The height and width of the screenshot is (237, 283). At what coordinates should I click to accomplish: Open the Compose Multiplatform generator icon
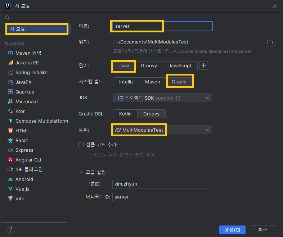point(10,121)
